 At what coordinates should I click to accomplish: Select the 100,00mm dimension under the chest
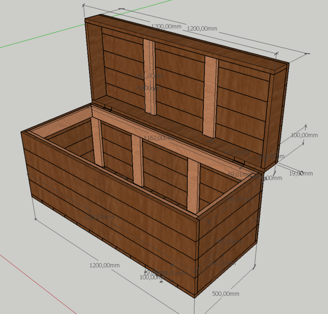pos(152,277)
